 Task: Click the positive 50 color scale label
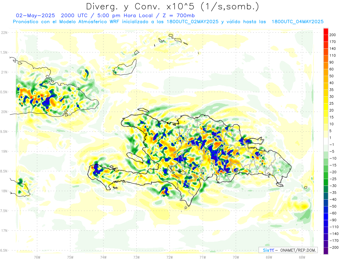(332, 76)
